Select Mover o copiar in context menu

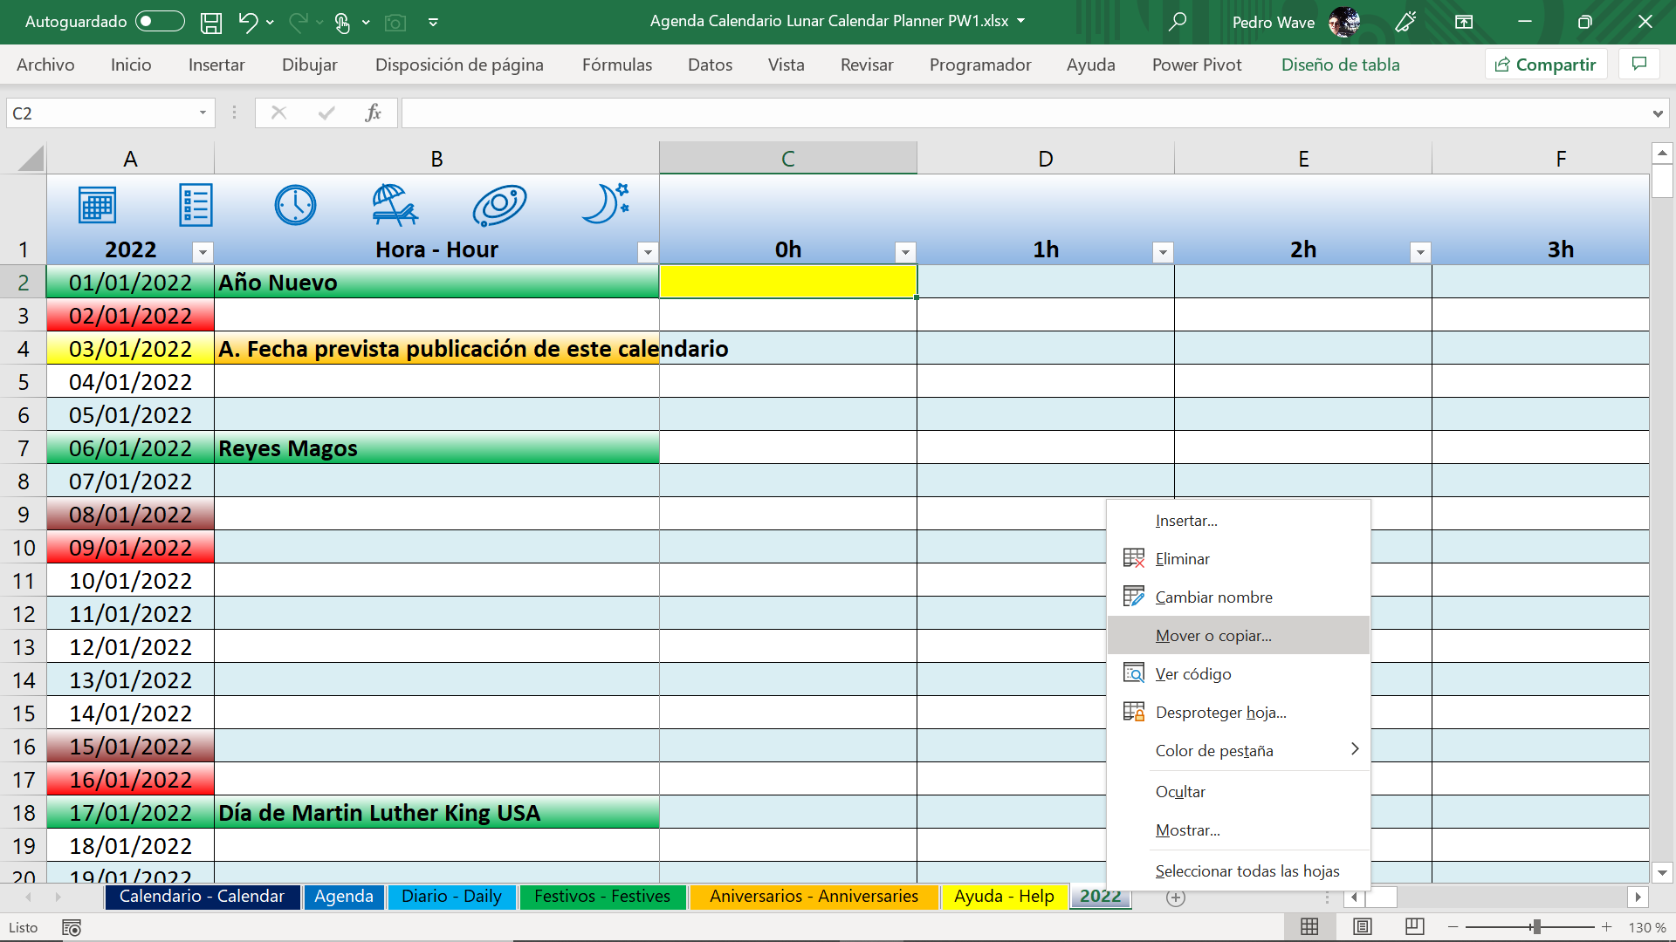1212,636
